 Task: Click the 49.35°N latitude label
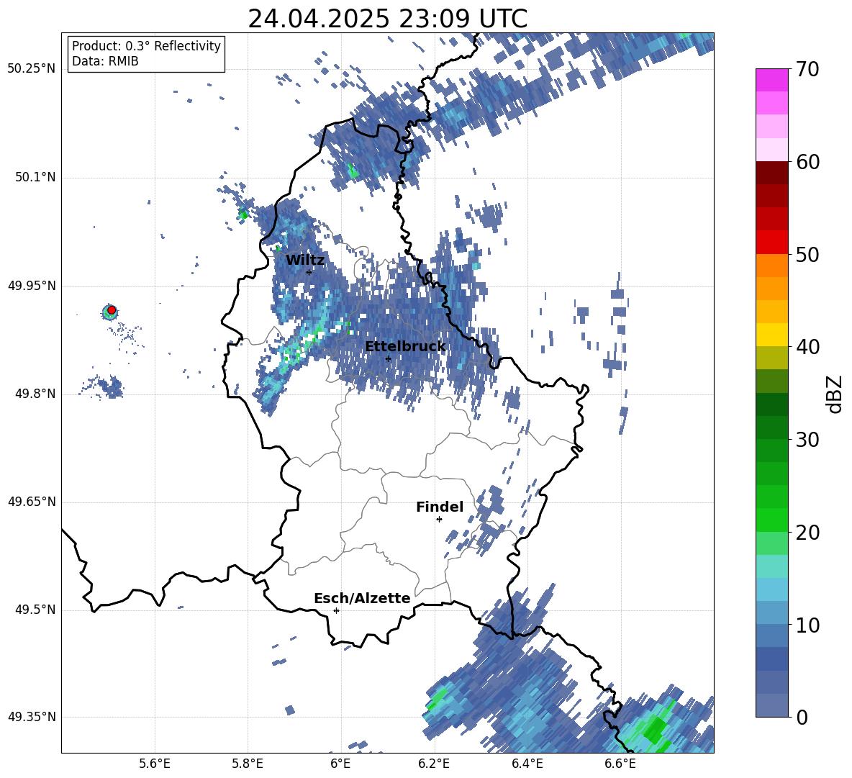coord(32,717)
